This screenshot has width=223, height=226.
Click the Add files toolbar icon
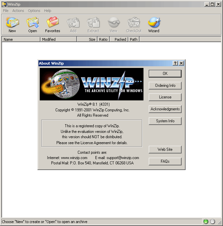click(73, 22)
